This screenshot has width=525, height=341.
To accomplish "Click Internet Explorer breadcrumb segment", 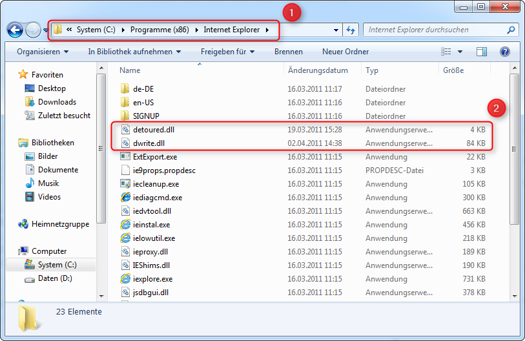I will point(231,30).
